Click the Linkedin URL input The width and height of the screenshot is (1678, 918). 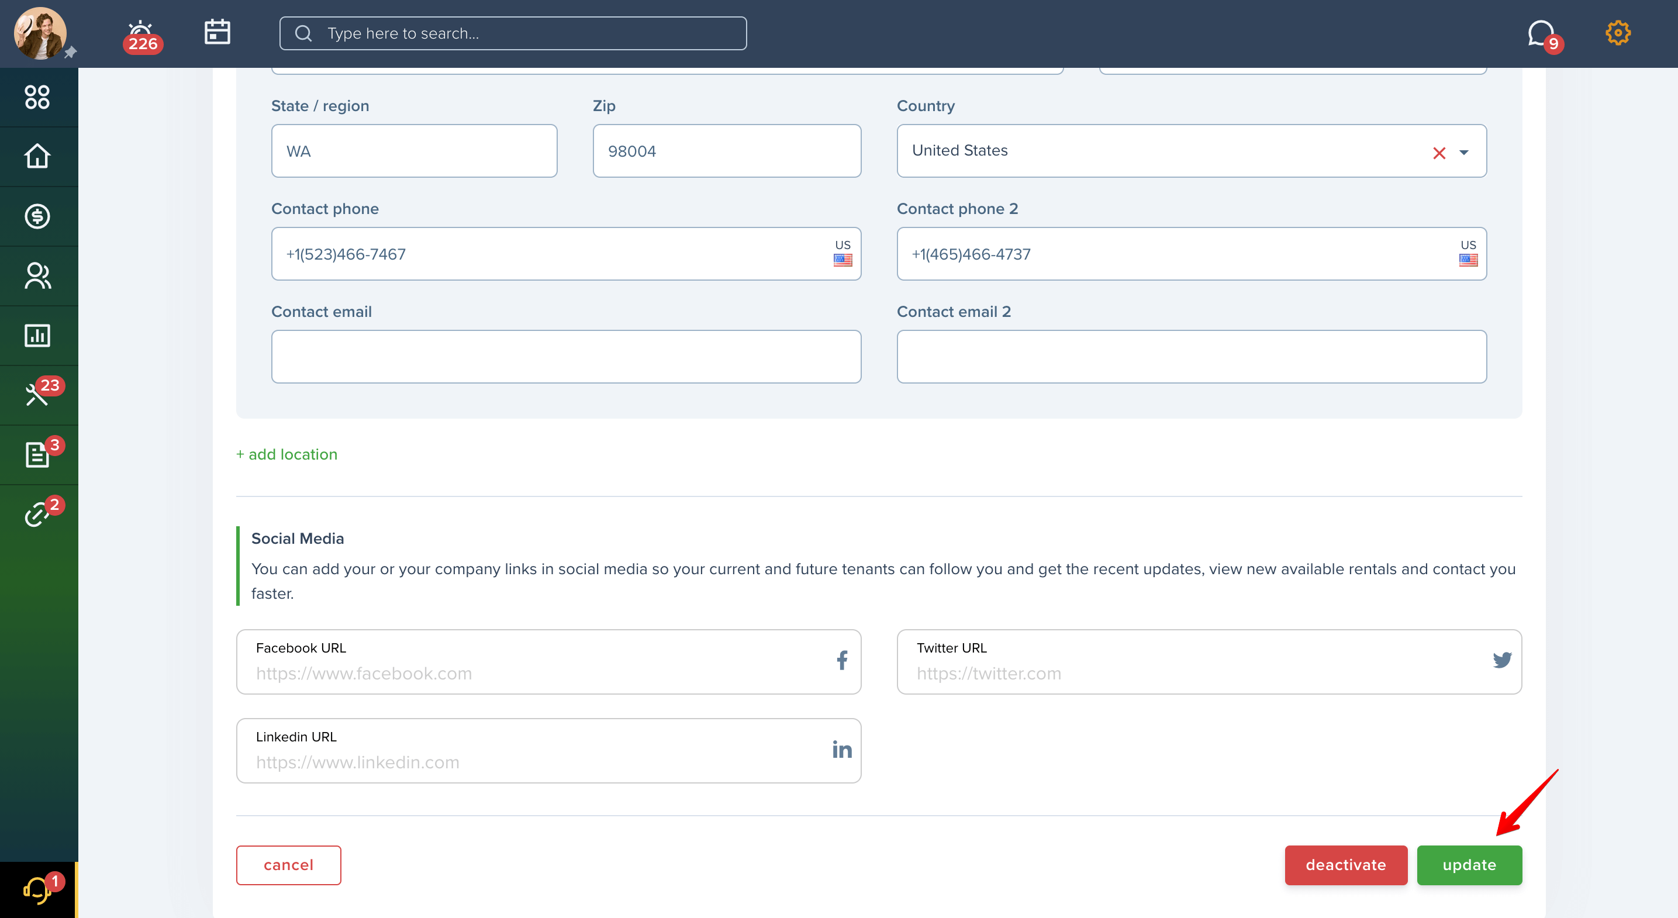(x=548, y=751)
